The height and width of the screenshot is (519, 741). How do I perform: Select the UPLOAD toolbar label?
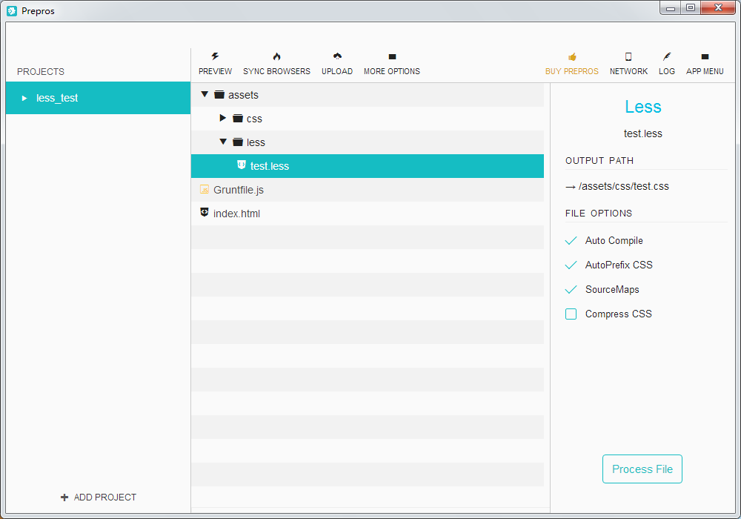pyautogui.click(x=337, y=71)
